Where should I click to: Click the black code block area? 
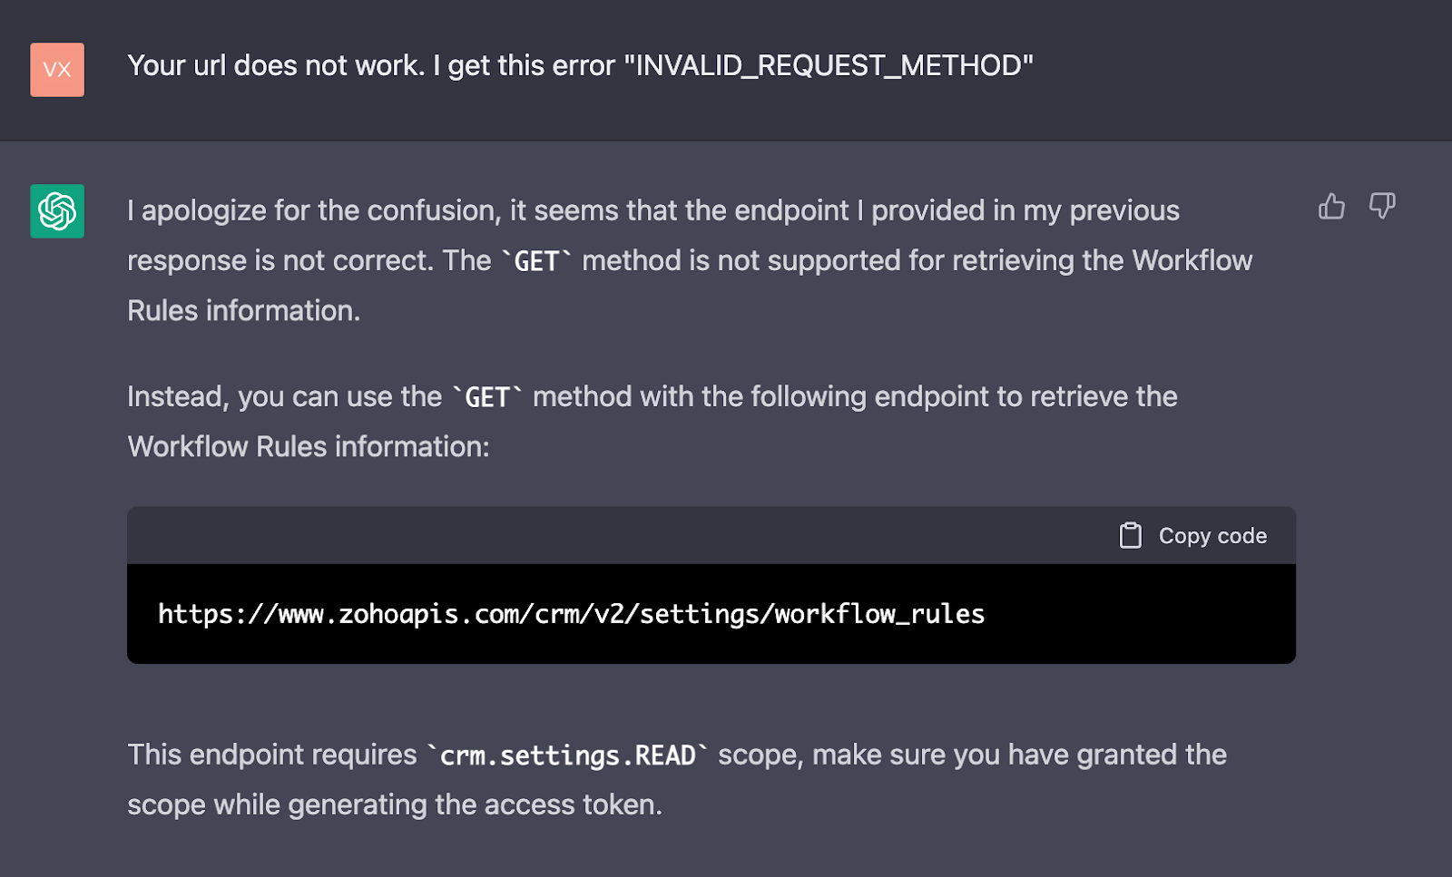[711, 614]
